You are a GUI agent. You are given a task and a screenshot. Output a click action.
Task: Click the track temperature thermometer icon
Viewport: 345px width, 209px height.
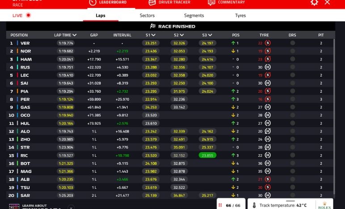coord(253,205)
